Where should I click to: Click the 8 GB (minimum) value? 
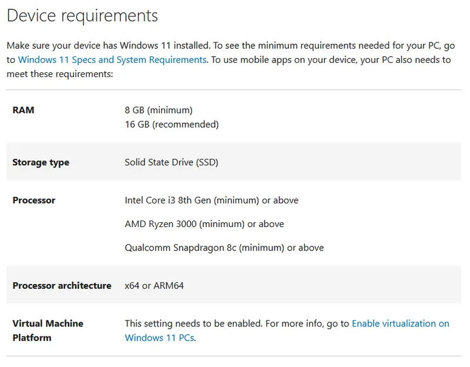coord(159,110)
